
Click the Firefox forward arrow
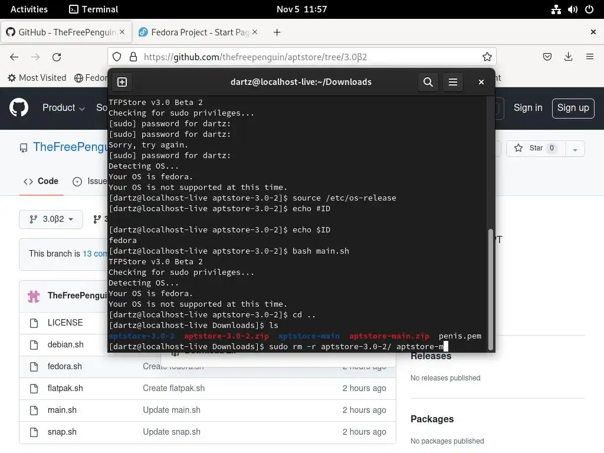35,57
